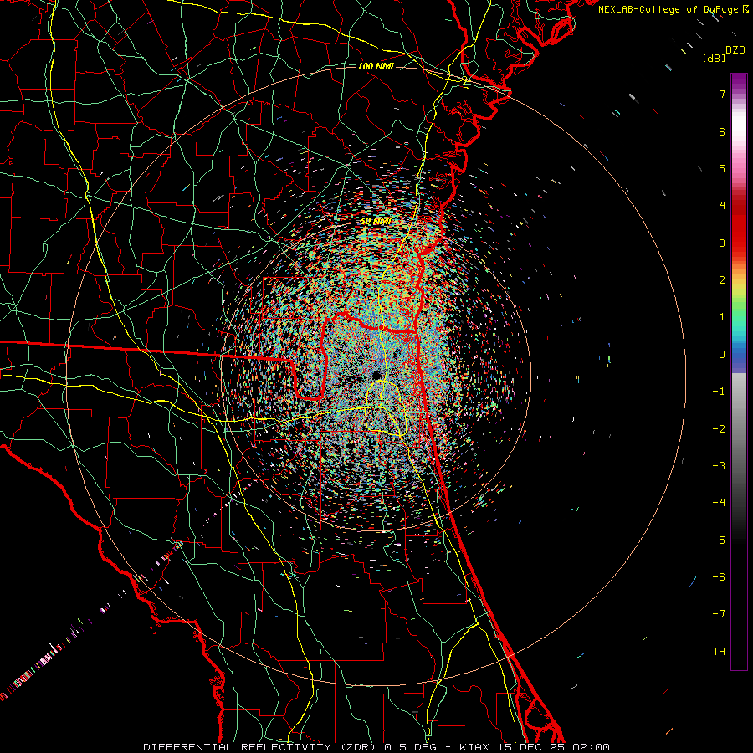Click the 100 NMI range ring label
The image size is (753, 753).
click(376, 66)
